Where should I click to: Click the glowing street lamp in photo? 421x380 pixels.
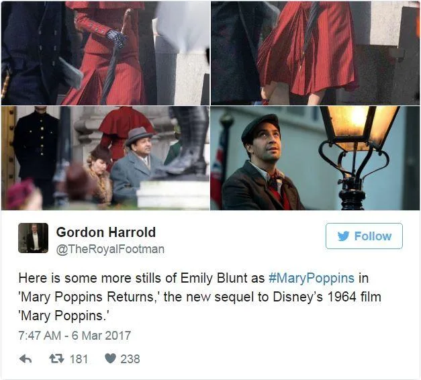click(357, 157)
